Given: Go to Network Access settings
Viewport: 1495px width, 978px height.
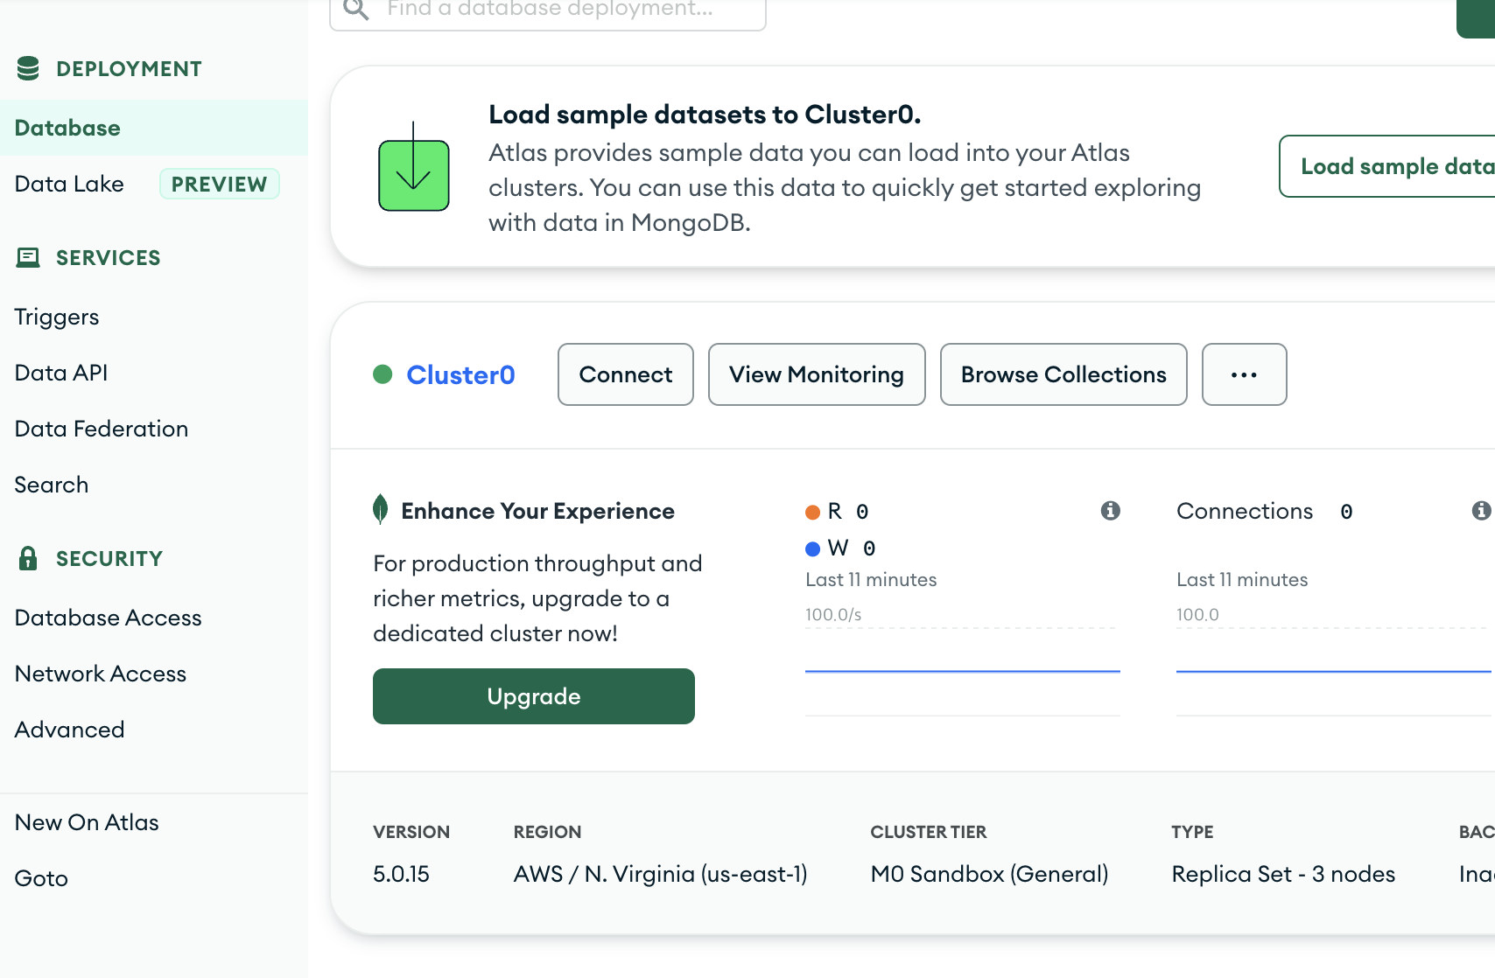Looking at the screenshot, I should [101, 674].
